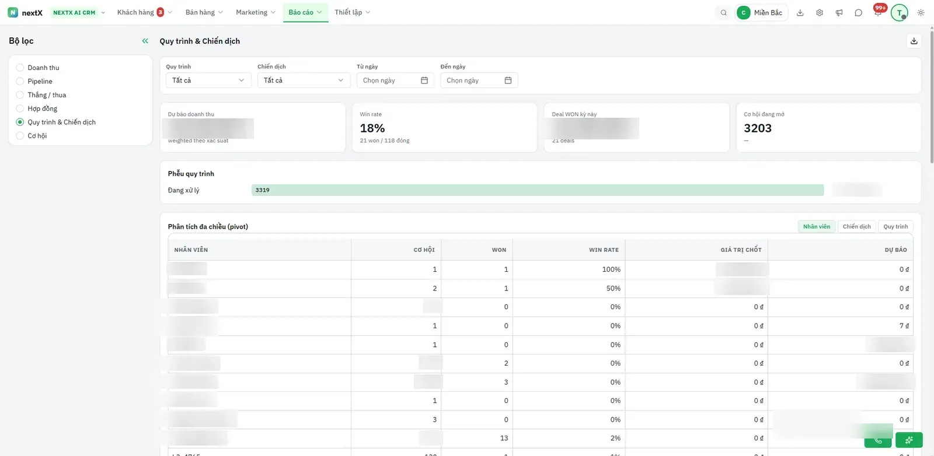Click the export download icon beside report title
Image resolution: width=934 pixels, height=456 pixels.
point(914,41)
